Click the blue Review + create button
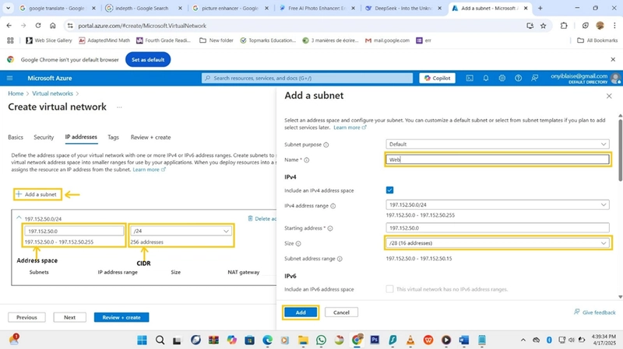This screenshot has width=623, height=349. (121, 317)
